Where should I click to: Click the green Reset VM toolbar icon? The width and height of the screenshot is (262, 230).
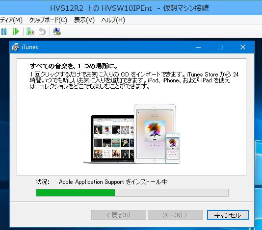click(16, 31)
